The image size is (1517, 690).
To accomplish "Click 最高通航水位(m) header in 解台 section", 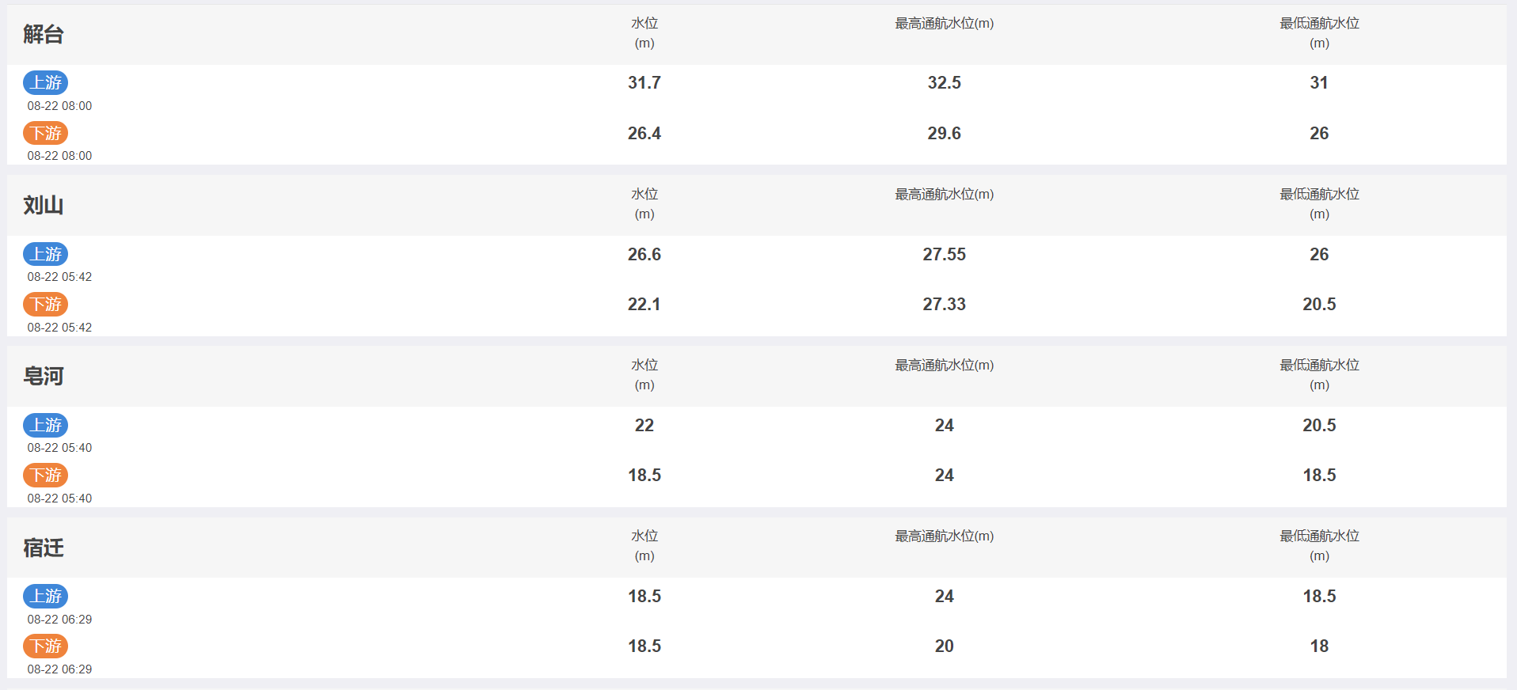I will click(945, 24).
